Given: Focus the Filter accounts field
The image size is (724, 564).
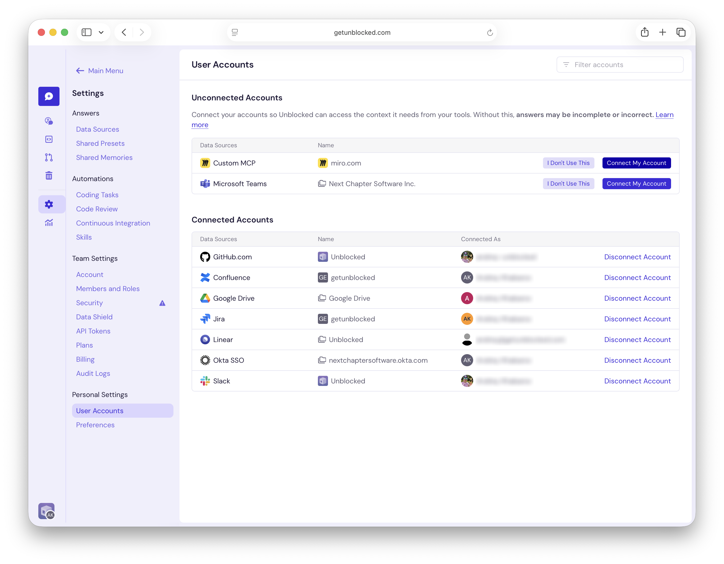Looking at the screenshot, I should (x=620, y=65).
